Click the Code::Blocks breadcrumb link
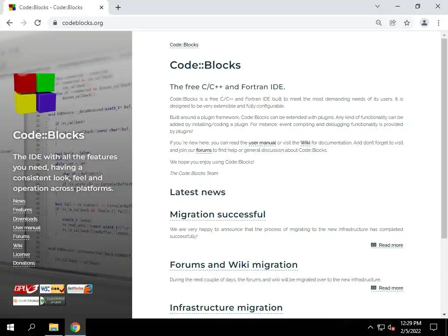Screen dimensions: 448x336 point(184,45)
